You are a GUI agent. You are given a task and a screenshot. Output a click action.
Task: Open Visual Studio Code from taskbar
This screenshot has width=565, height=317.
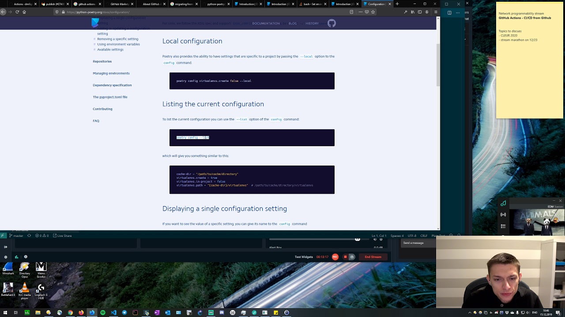[x=113, y=313]
